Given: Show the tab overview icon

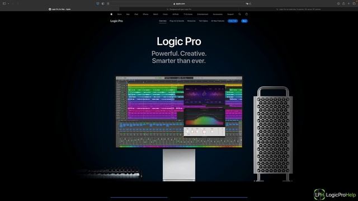Looking at the screenshot, I should click(354, 4).
